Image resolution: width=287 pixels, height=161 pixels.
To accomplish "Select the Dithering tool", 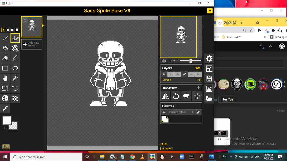I will point(15,98).
